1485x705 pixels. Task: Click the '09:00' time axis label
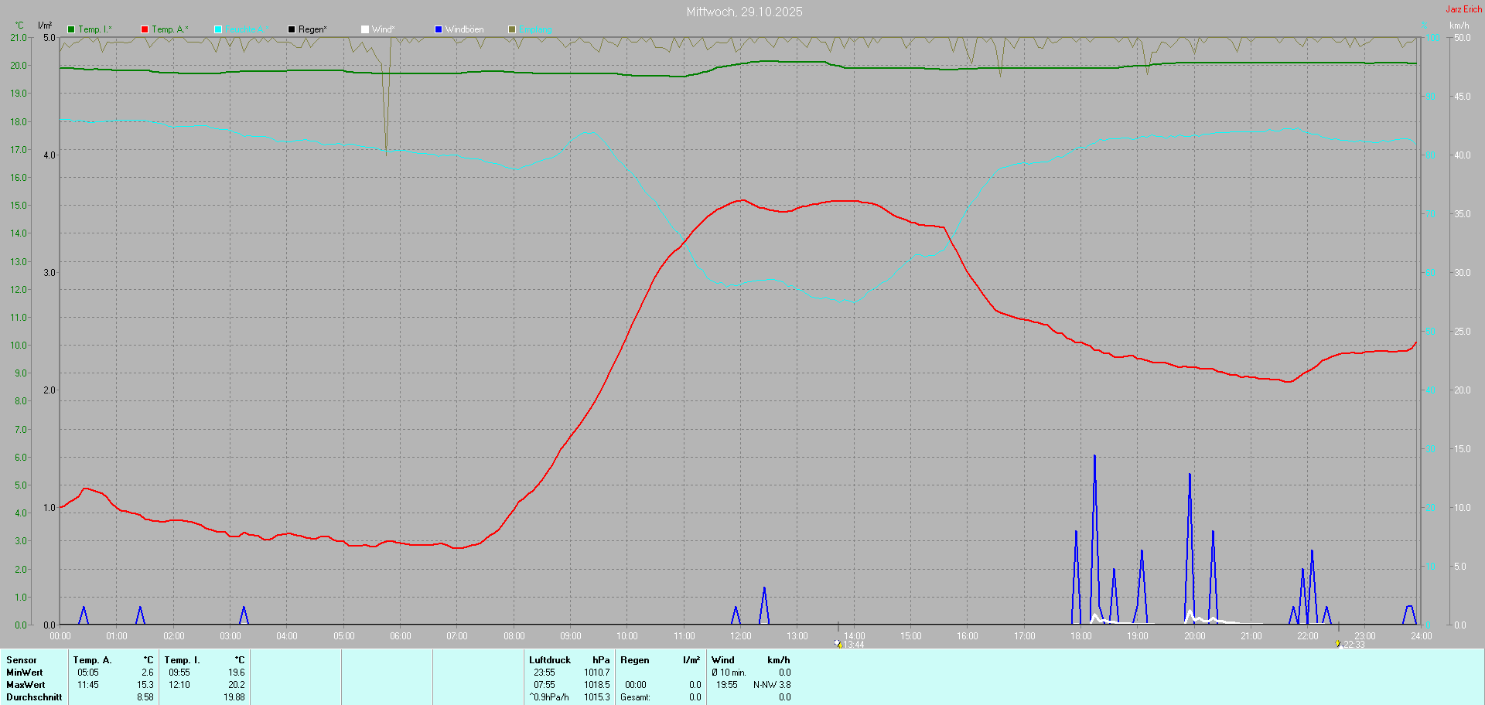[x=571, y=636]
